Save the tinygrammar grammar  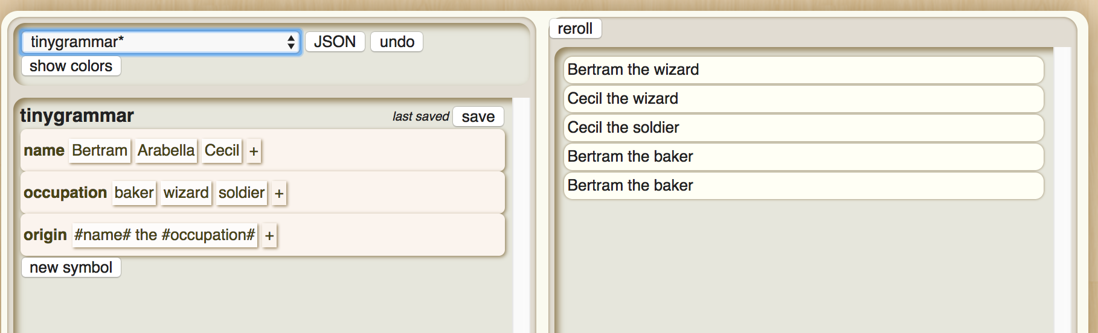pyautogui.click(x=478, y=116)
